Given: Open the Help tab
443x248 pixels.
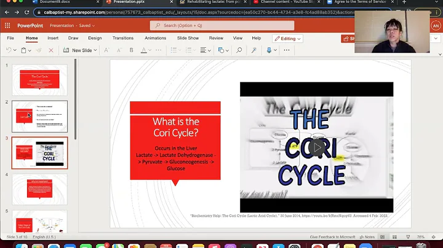Looking at the screenshot, I should pos(257,38).
